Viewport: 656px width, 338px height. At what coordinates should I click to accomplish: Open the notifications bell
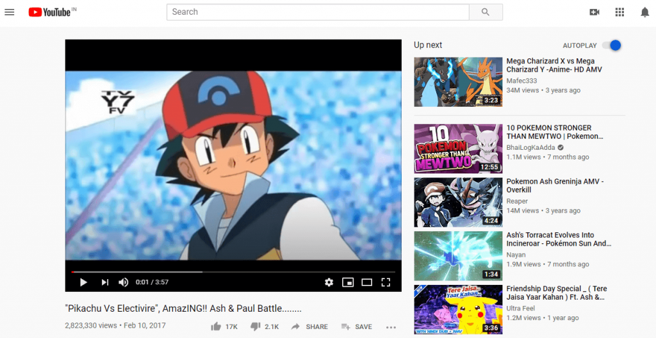pos(644,12)
